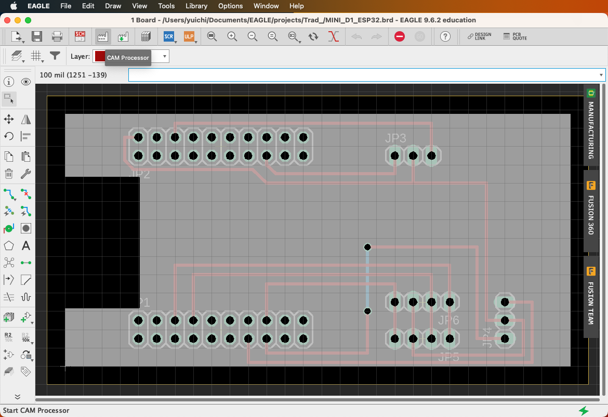Open the Fusion 360 side panel tab
Viewport: 608px width, 417px height.
(590, 211)
